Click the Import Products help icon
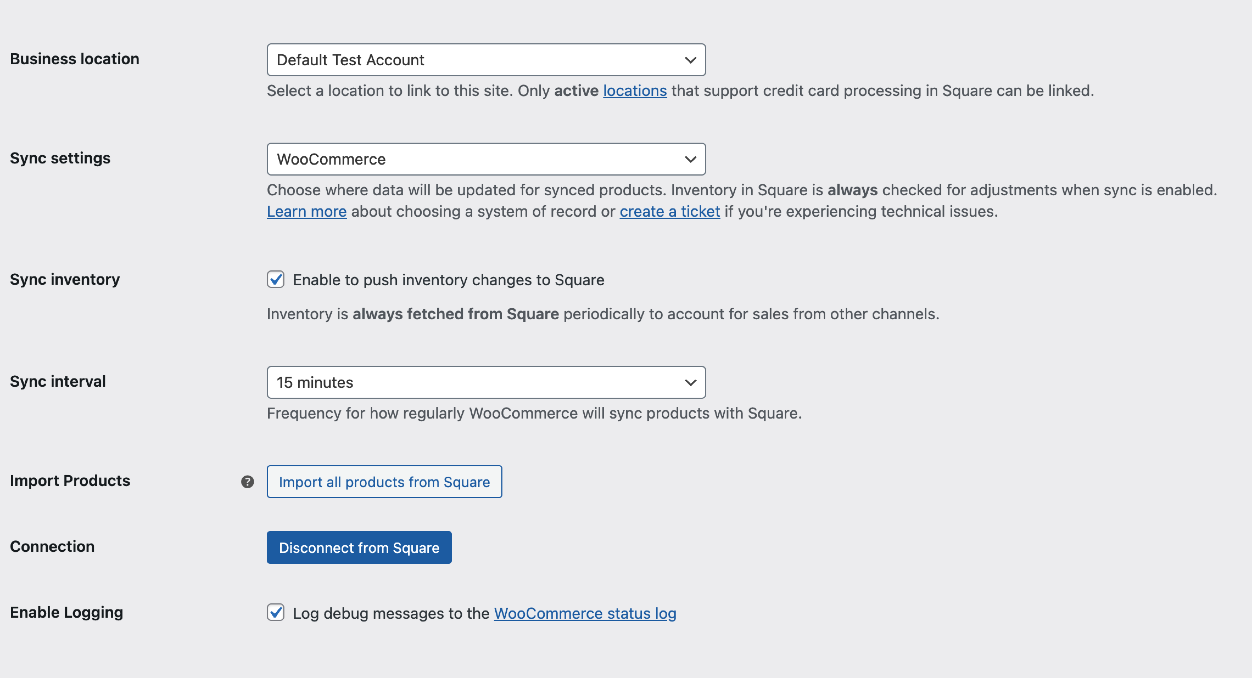The height and width of the screenshot is (678, 1252). click(247, 482)
